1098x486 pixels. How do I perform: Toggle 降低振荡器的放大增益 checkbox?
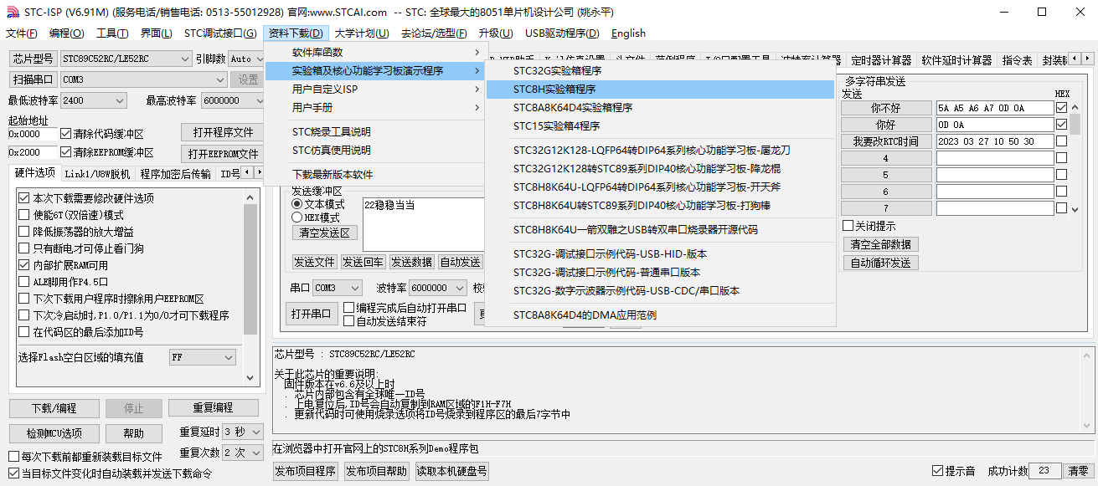coord(23,232)
